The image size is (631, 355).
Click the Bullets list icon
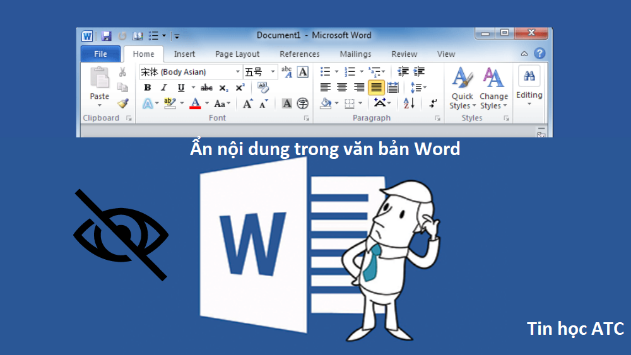click(325, 72)
